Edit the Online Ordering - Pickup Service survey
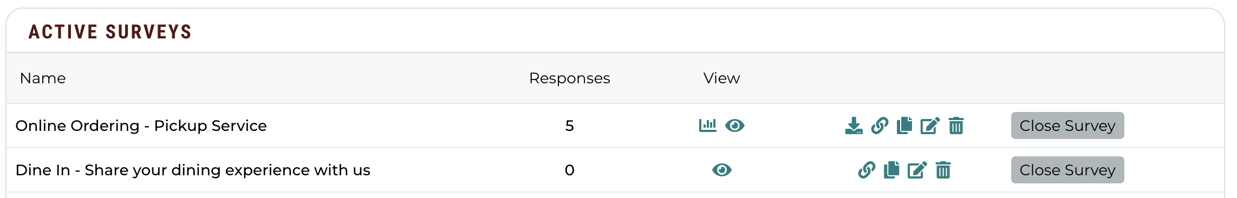The width and height of the screenshot is (1237, 198). point(930,126)
